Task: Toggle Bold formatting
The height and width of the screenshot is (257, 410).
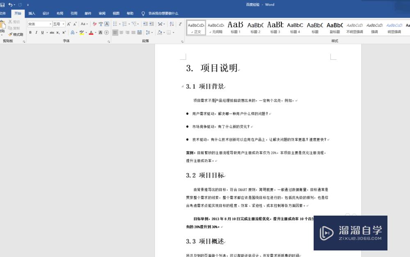Action: tap(30, 32)
